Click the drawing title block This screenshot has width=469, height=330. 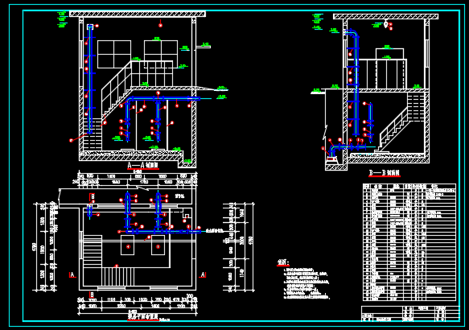[x=410, y=314]
